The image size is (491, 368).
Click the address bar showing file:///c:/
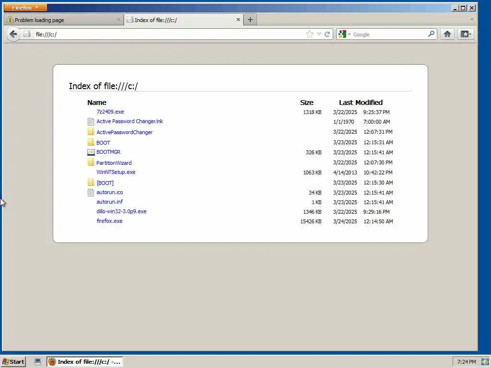coord(169,34)
